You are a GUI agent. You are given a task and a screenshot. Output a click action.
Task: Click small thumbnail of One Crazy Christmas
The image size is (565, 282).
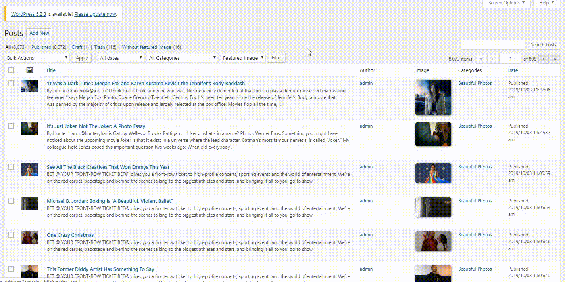pyautogui.click(x=29, y=238)
